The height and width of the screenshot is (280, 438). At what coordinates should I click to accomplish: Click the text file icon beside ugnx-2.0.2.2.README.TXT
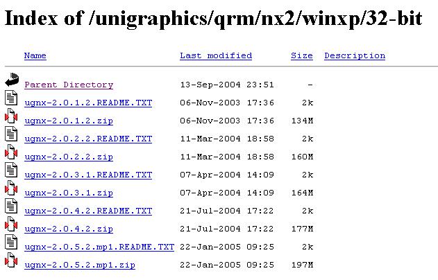point(11,134)
